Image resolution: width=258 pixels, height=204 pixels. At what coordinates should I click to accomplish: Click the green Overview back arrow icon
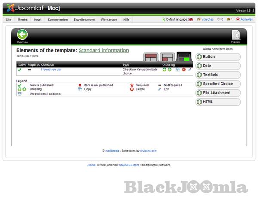pos(22,35)
